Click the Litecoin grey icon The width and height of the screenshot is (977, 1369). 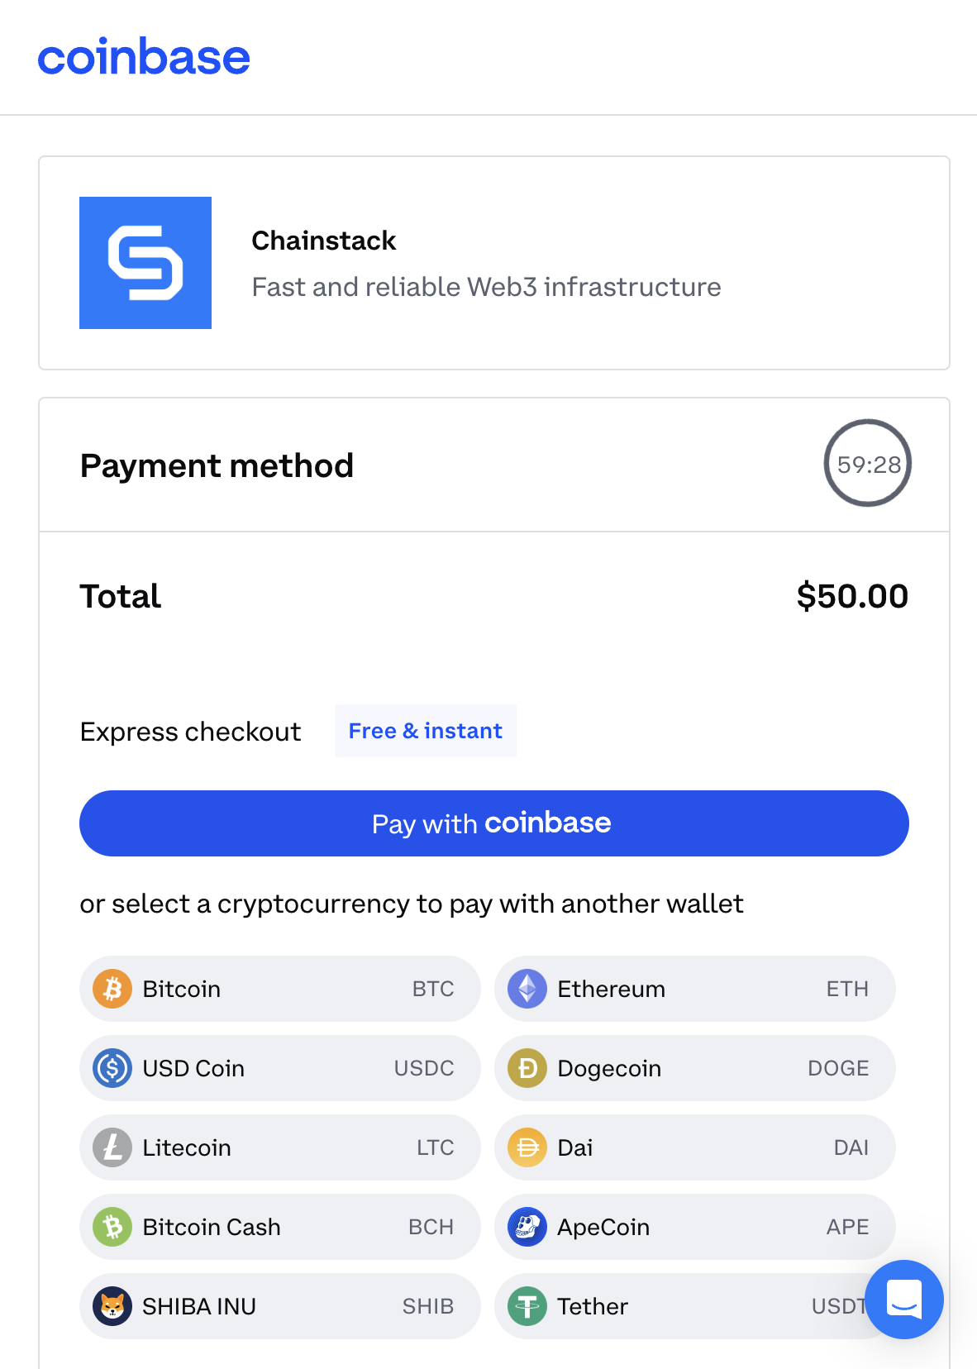coord(112,1147)
